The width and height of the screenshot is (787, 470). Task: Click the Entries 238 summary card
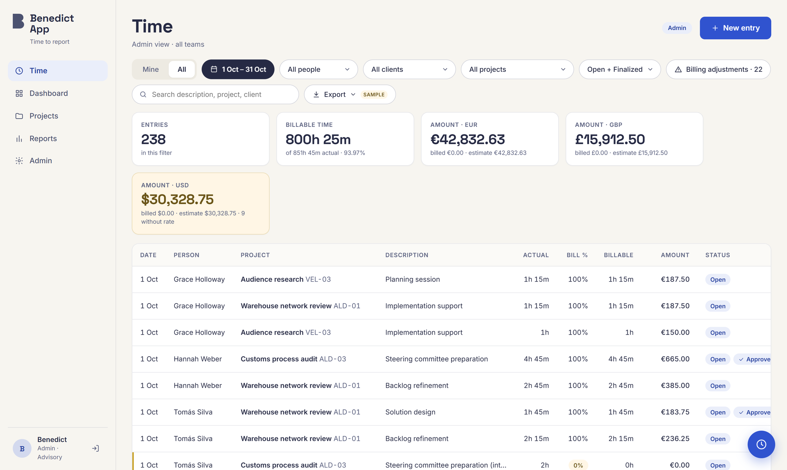201,139
